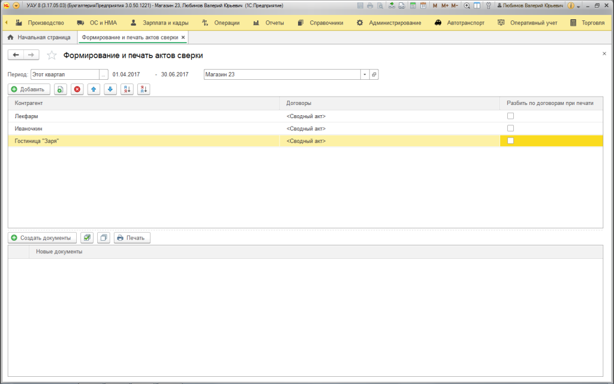Click the M− memory subtract button
This screenshot has height=384, width=614.
tap(455, 6)
